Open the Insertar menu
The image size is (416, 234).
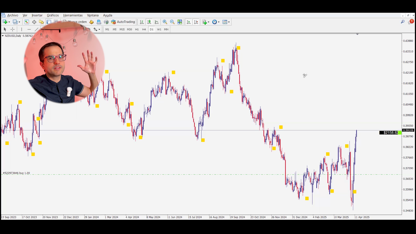coord(37,15)
